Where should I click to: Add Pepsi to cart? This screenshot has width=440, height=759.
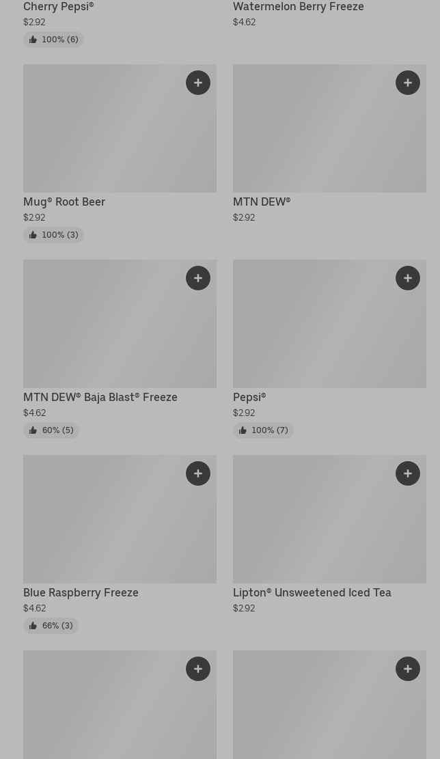(x=408, y=278)
